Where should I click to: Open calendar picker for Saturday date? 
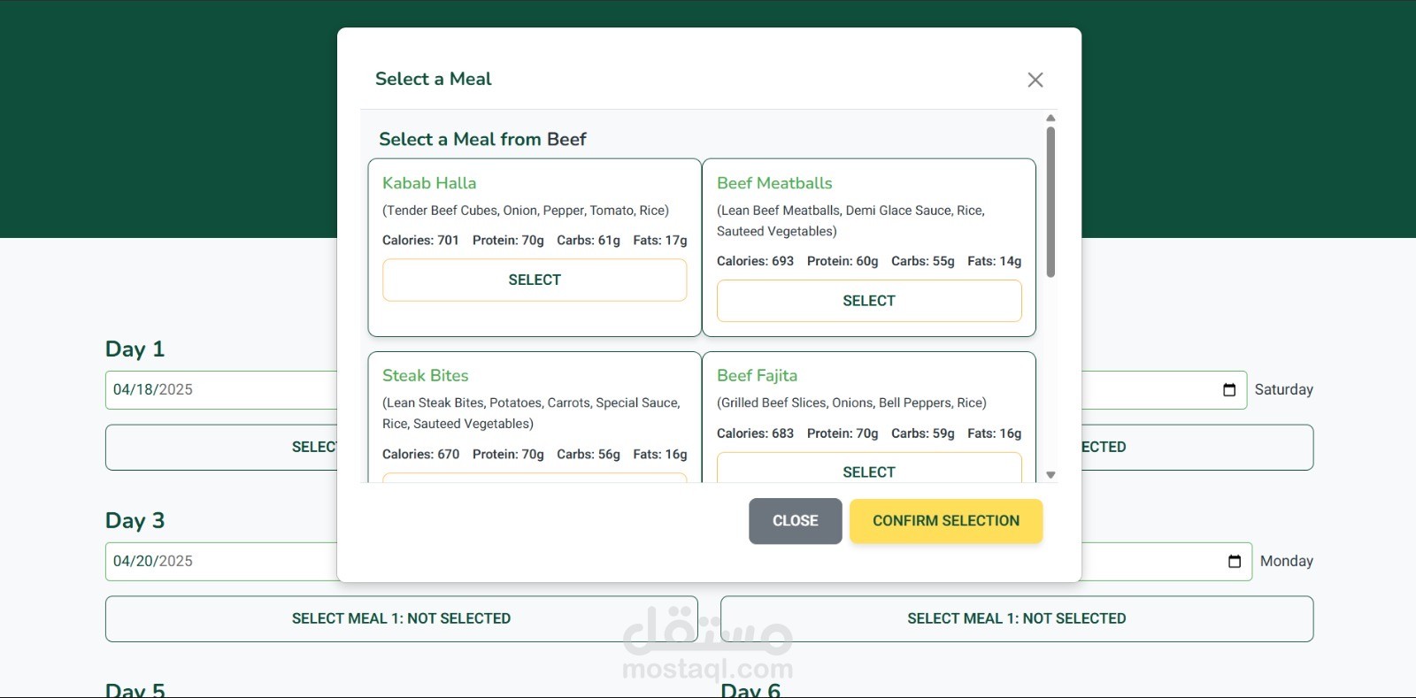(x=1229, y=390)
